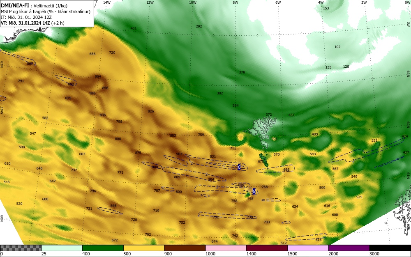Select the dark maroon 1400–1500 legend swatch

click(x=267, y=248)
